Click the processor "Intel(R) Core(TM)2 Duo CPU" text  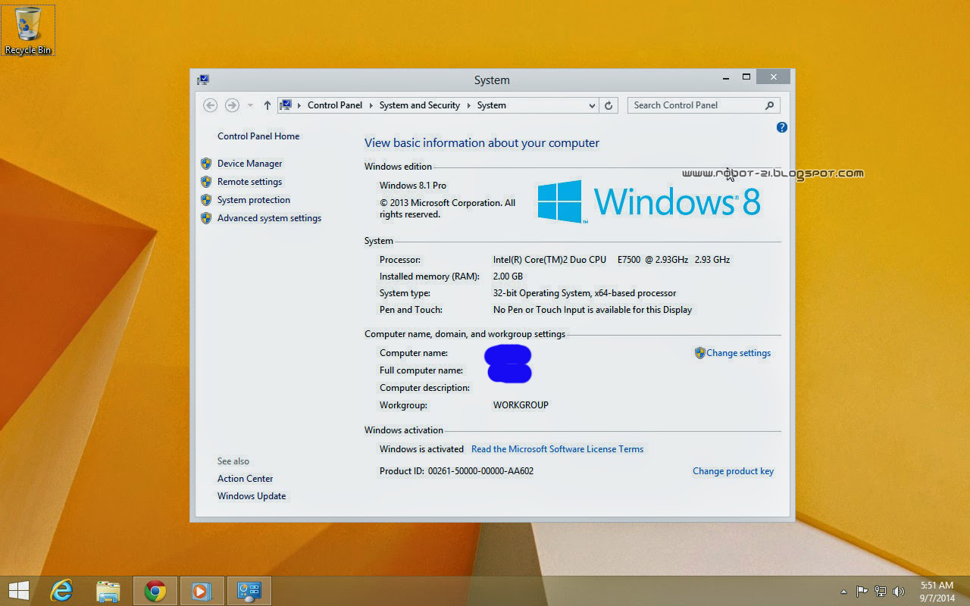click(549, 260)
